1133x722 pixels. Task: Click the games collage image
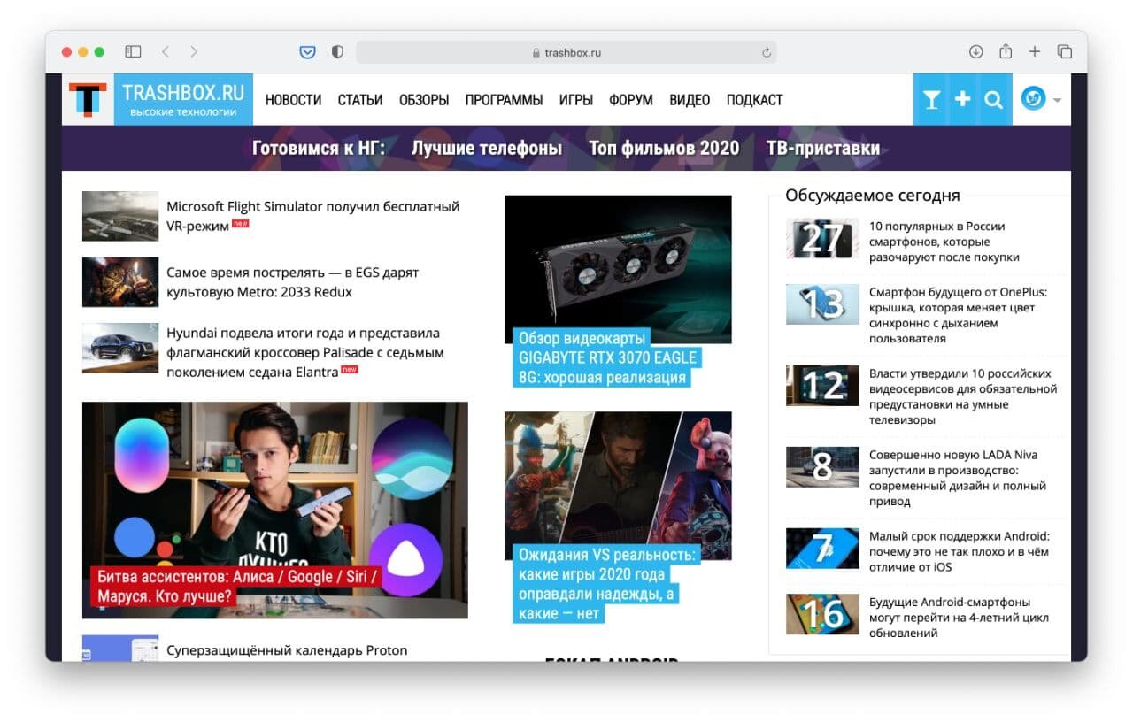(x=618, y=486)
